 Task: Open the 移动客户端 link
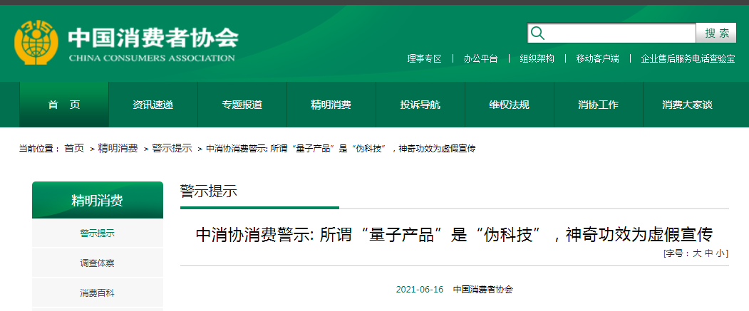(x=597, y=58)
